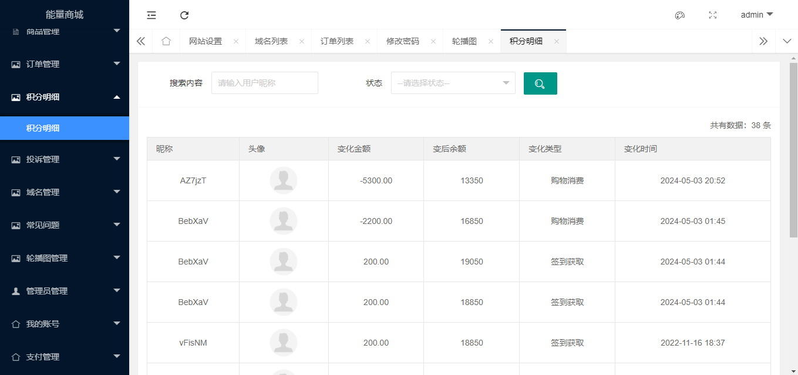Select the 积分明细 submenu item
798x375 pixels.
pos(65,128)
